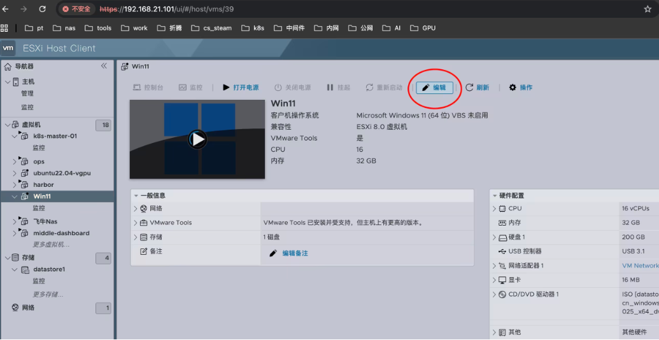Select Storage (存储) in navigator
659x340 pixels.
click(28, 257)
